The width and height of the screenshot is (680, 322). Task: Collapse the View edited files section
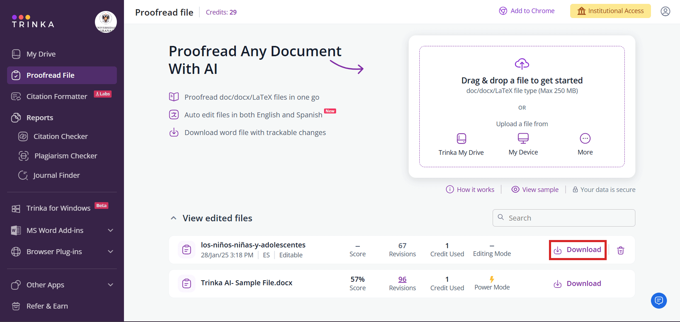pyautogui.click(x=174, y=218)
